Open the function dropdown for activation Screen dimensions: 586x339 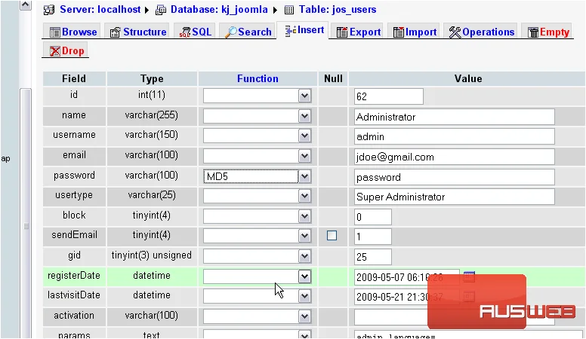click(x=257, y=316)
